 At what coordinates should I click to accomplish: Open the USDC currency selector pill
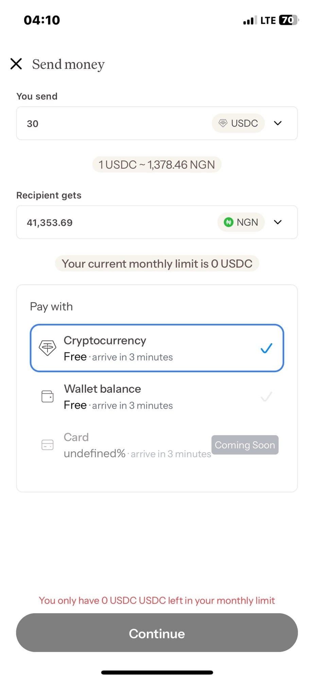click(239, 123)
